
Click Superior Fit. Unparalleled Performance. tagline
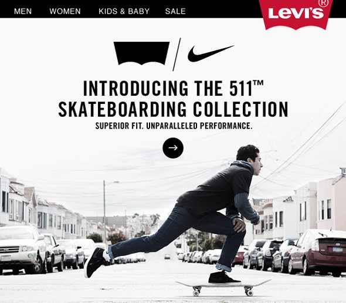pos(174,126)
